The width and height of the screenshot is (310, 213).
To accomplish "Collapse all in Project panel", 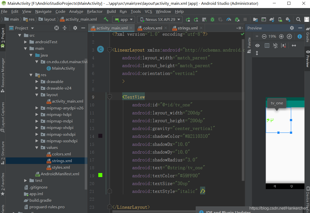I will [65, 28].
